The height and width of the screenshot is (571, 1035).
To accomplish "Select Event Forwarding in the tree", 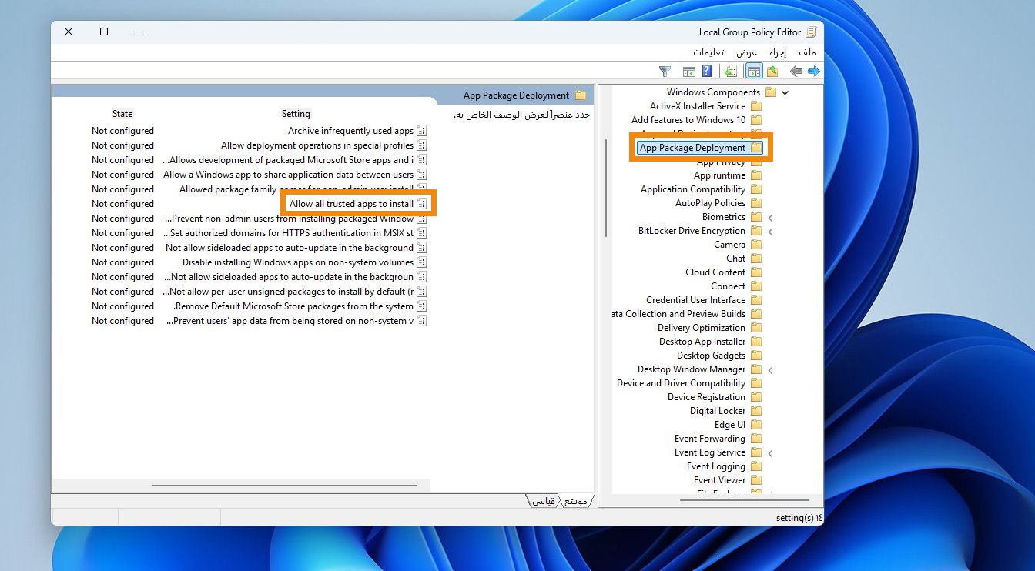I will pyautogui.click(x=710, y=439).
